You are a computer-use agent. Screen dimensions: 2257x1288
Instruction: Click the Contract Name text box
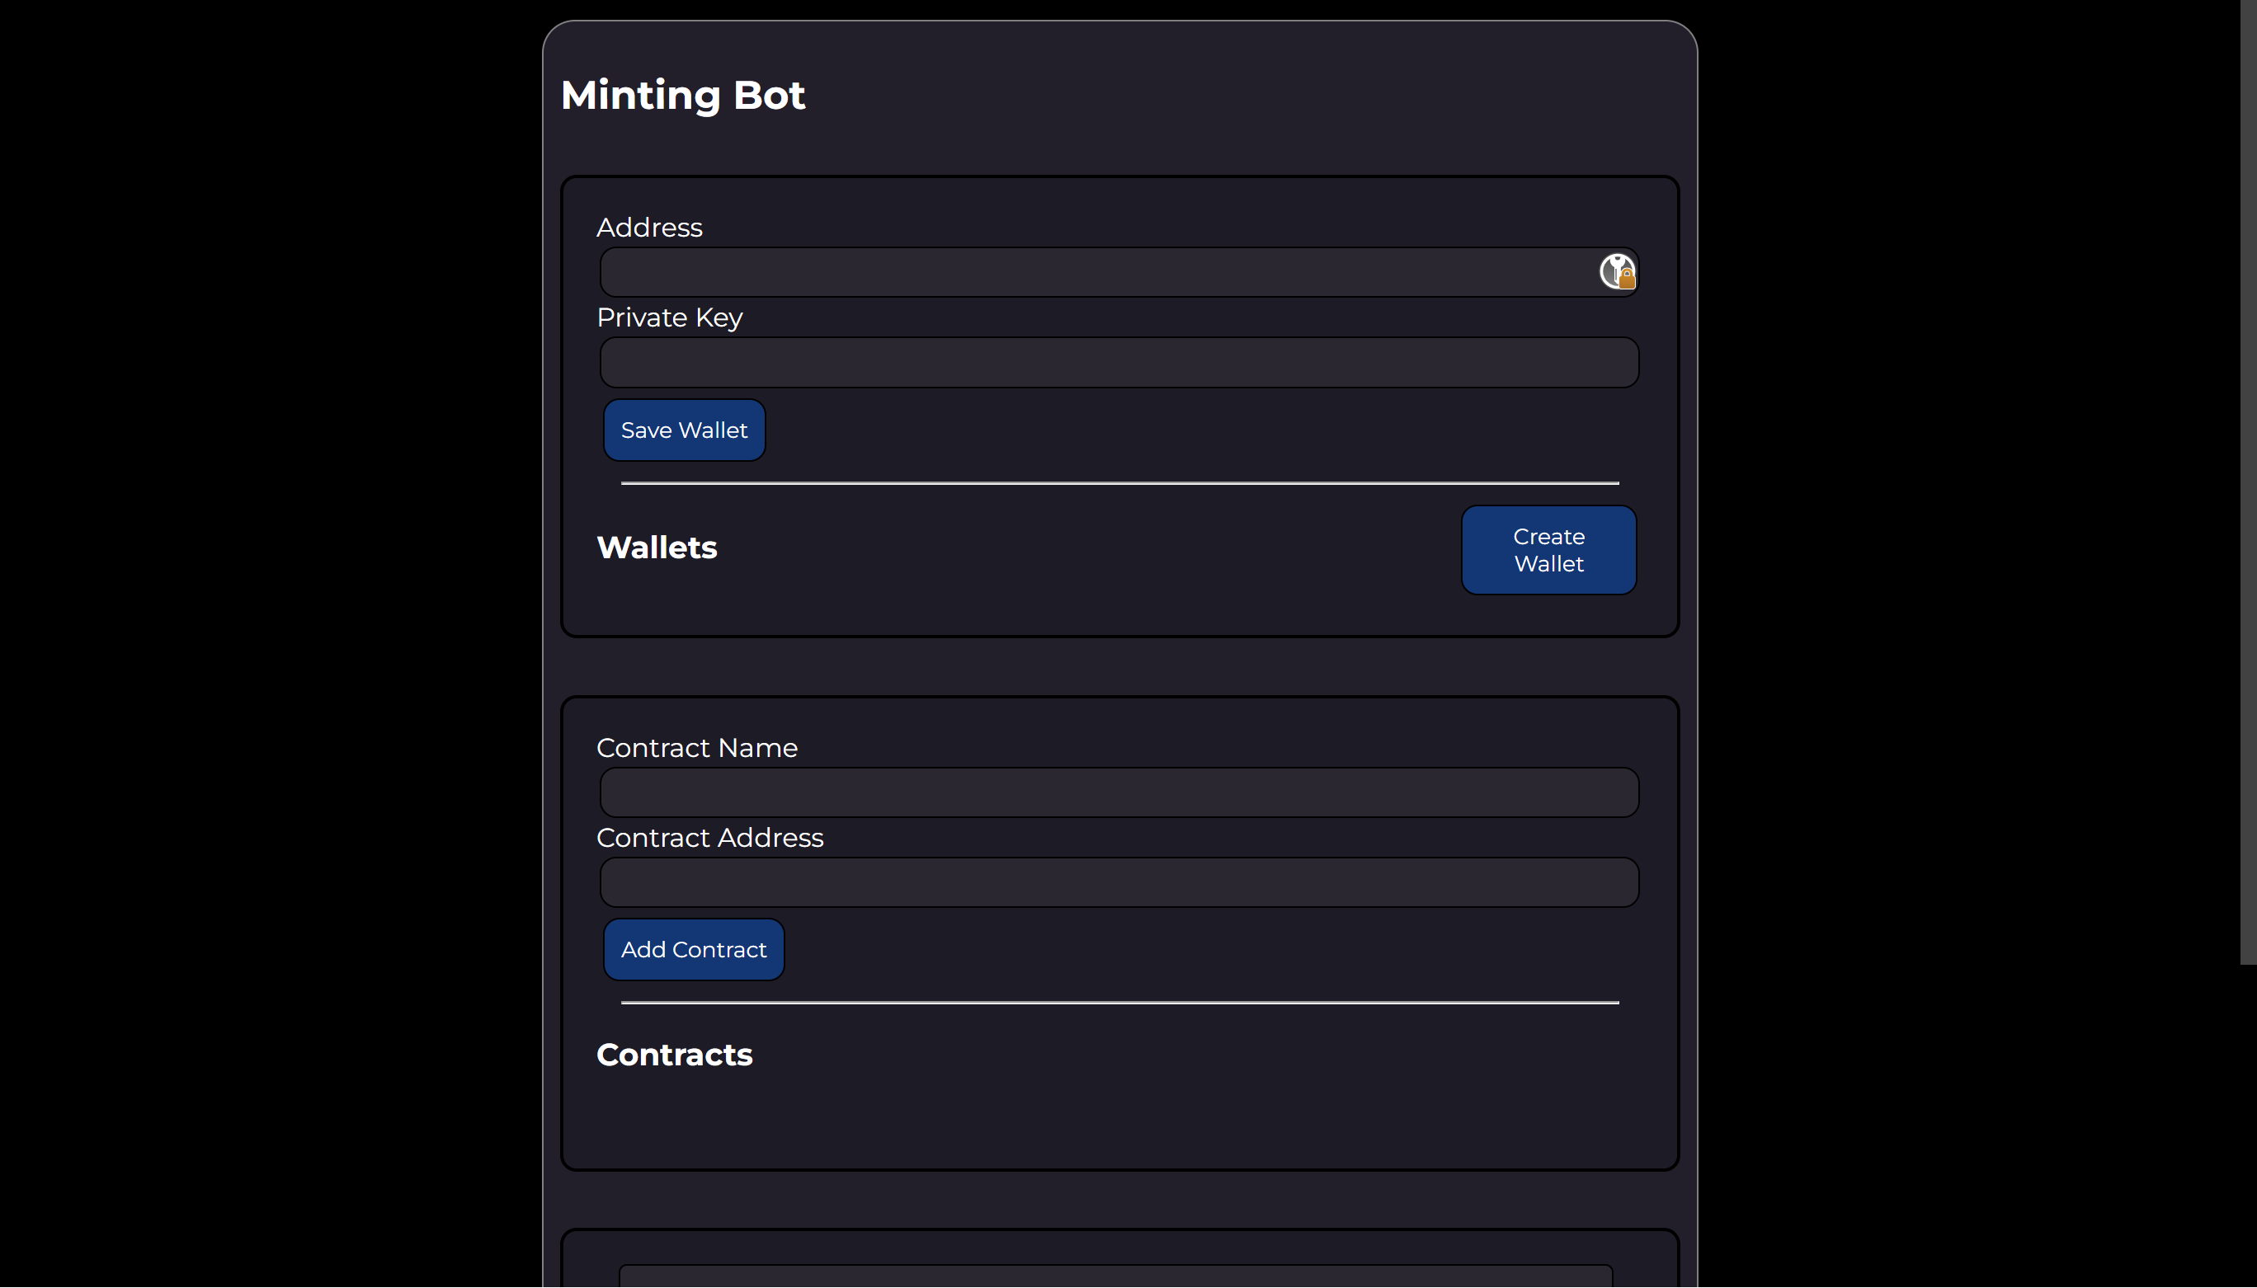(1118, 792)
